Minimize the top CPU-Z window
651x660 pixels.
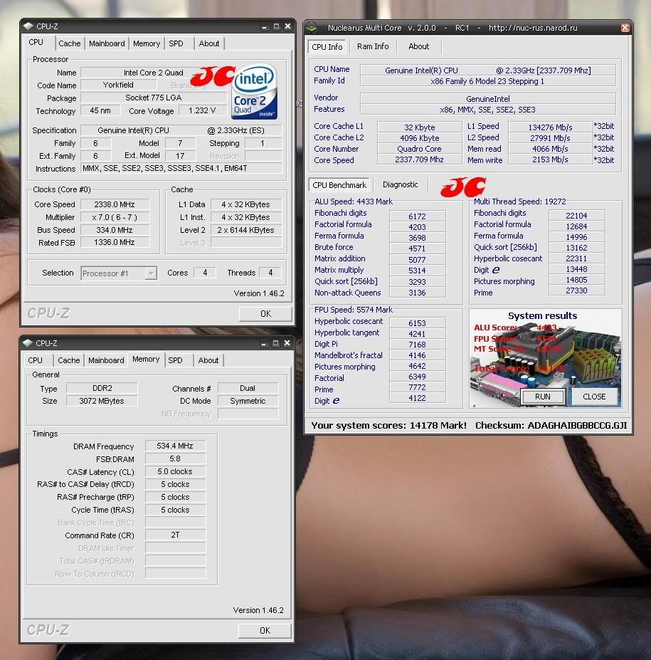[x=265, y=27]
